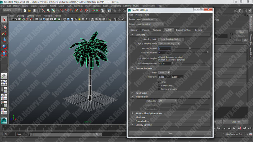This screenshot has height=142, width=253.
Task: Expand the Raytracing section
Action: pos(132,93)
